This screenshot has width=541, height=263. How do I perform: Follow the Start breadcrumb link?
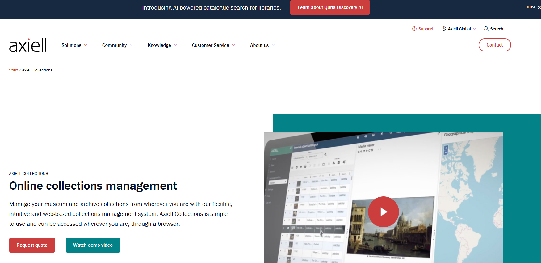(13, 70)
